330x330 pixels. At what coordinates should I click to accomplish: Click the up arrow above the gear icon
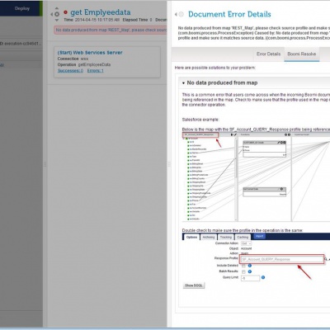(x=57, y=8)
